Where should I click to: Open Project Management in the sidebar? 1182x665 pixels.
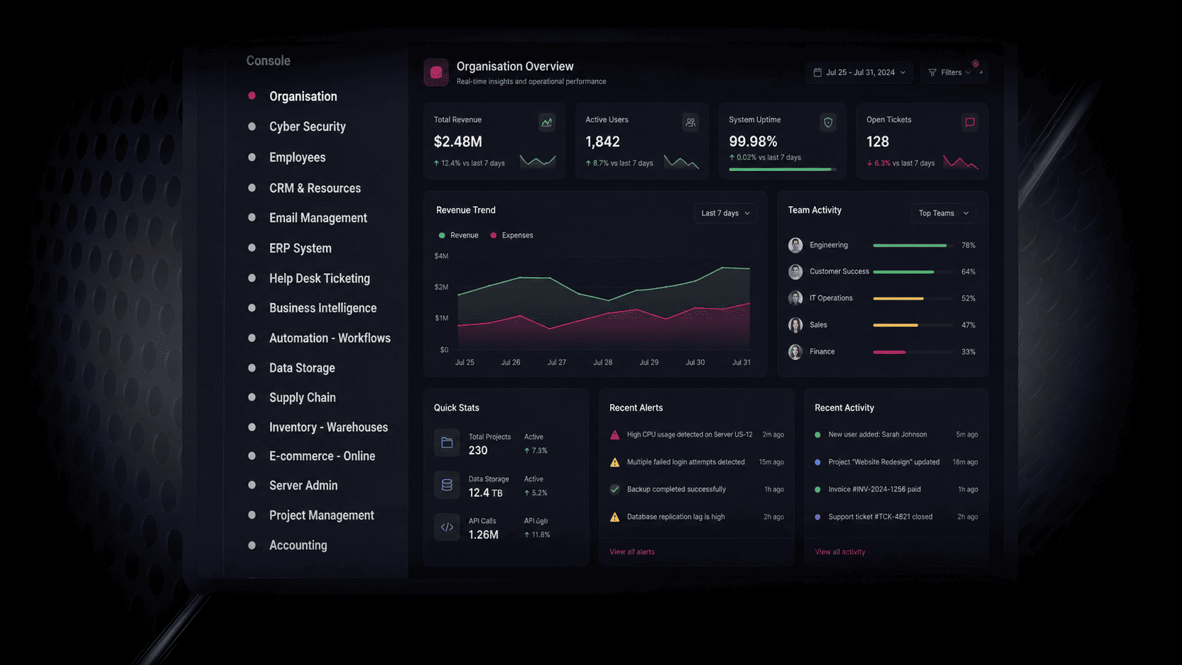pos(321,516)
